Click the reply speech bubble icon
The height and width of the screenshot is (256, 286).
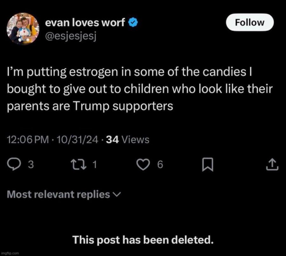pos(13,164)
